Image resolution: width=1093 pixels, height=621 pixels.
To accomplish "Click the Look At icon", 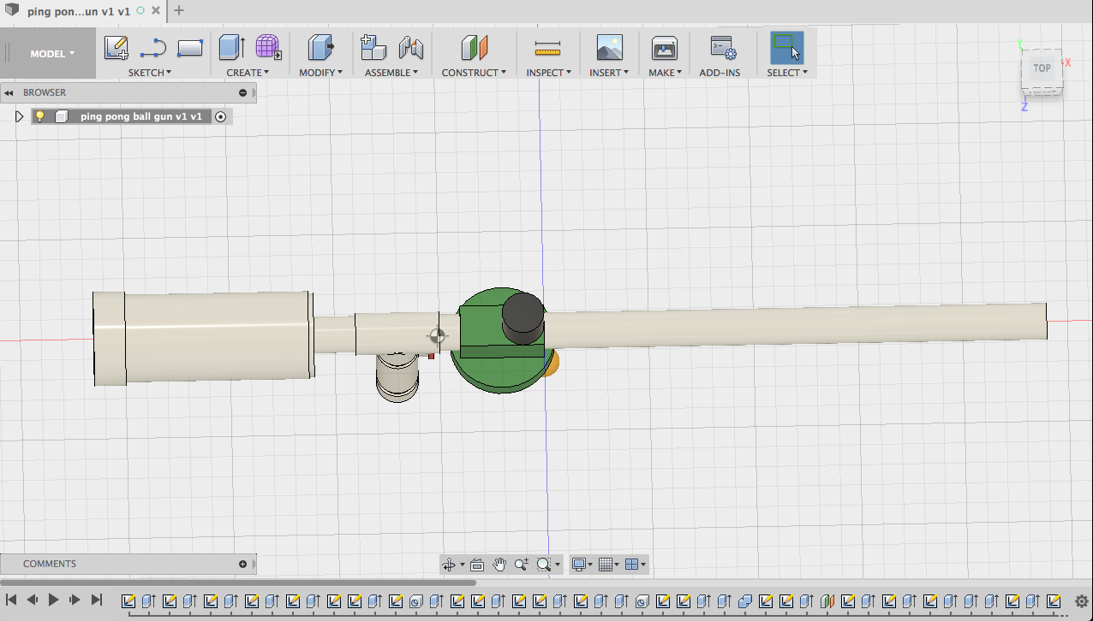I will (x=477, y=565).
